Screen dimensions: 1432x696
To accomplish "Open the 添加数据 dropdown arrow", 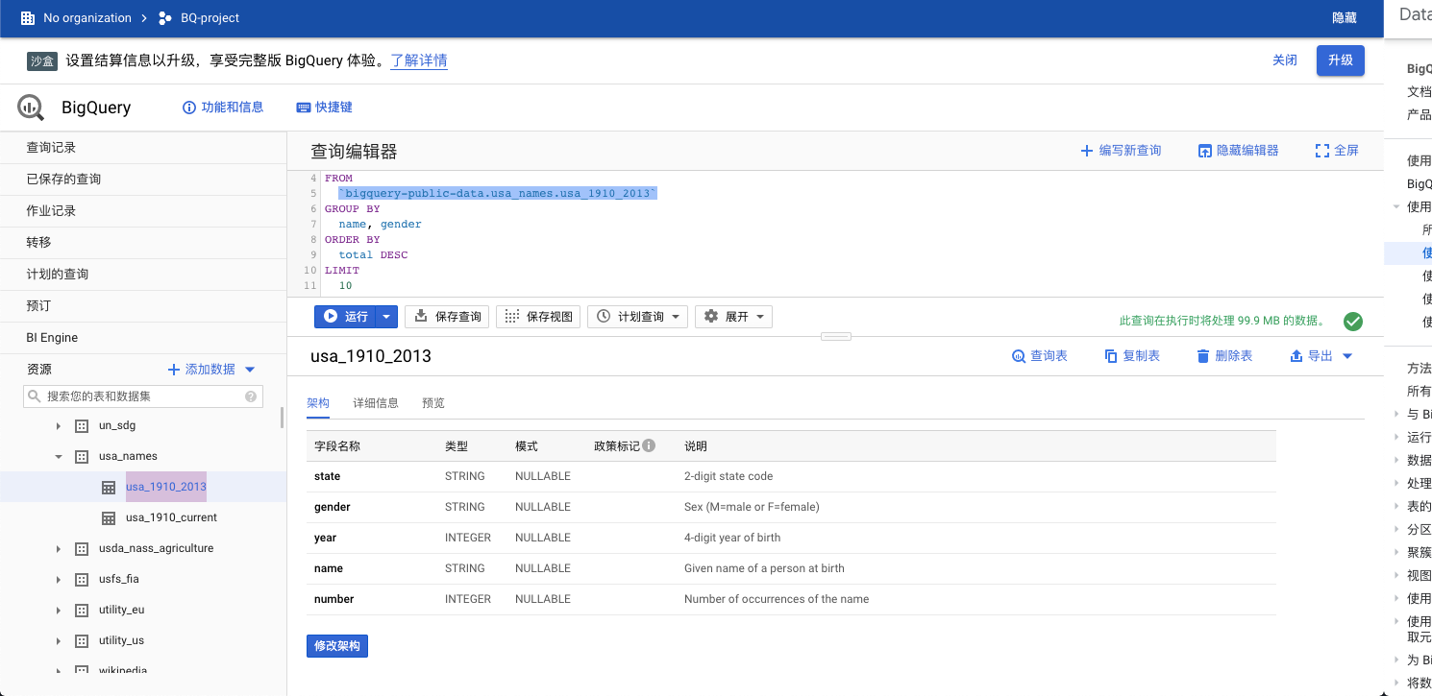I will [x=250, y=370].
